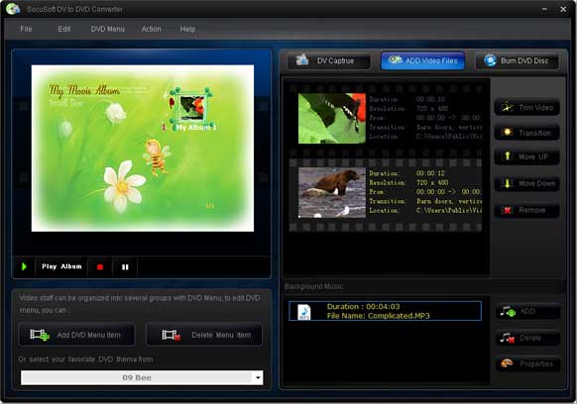Select the Complicated.MP3 music entry
Screen dimensions: 577x404
[385, 311]
